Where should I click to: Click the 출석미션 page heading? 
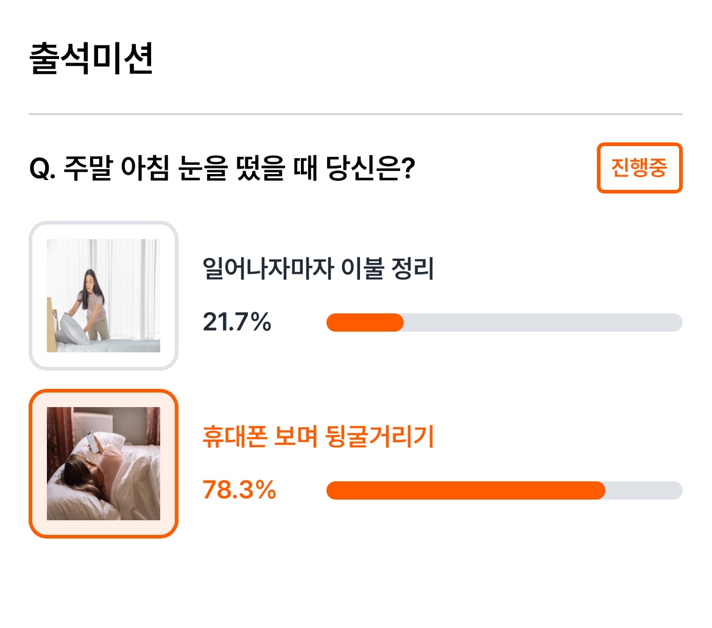click(91, 58)
